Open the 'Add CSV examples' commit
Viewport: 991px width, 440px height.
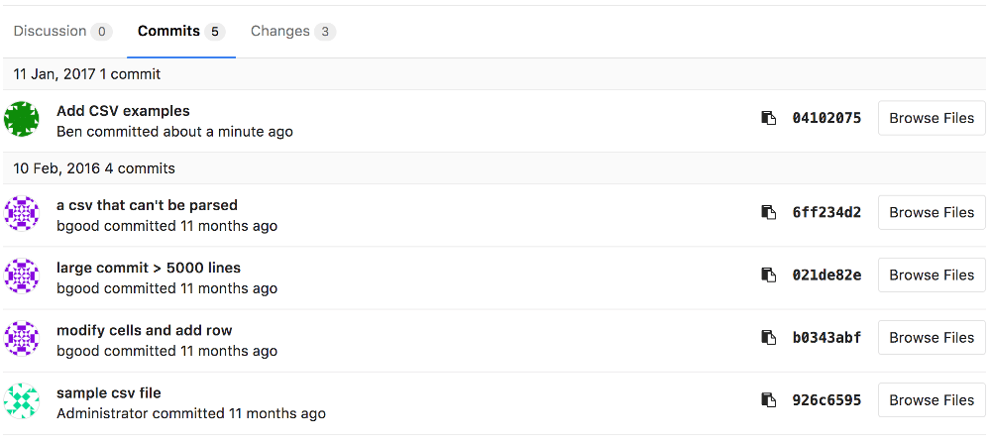click(123, 111)
